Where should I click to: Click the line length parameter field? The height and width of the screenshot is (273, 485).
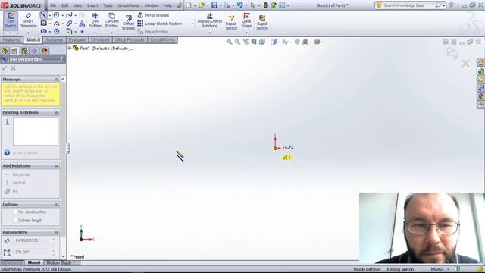[x=32, y=240]
